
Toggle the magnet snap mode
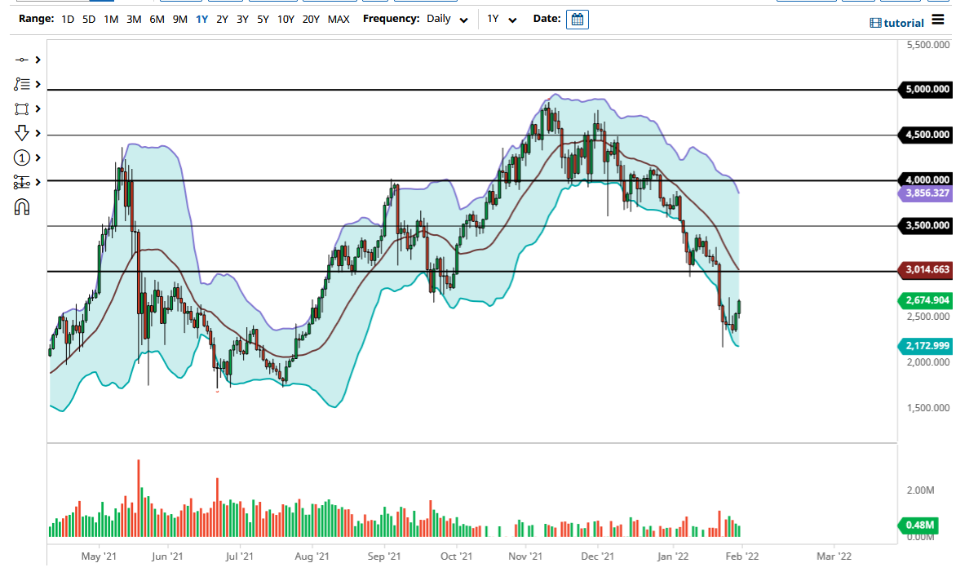(x=22, y=207)
